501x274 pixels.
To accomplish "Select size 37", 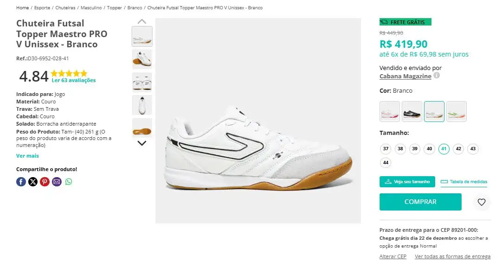I will click(386, 149).
